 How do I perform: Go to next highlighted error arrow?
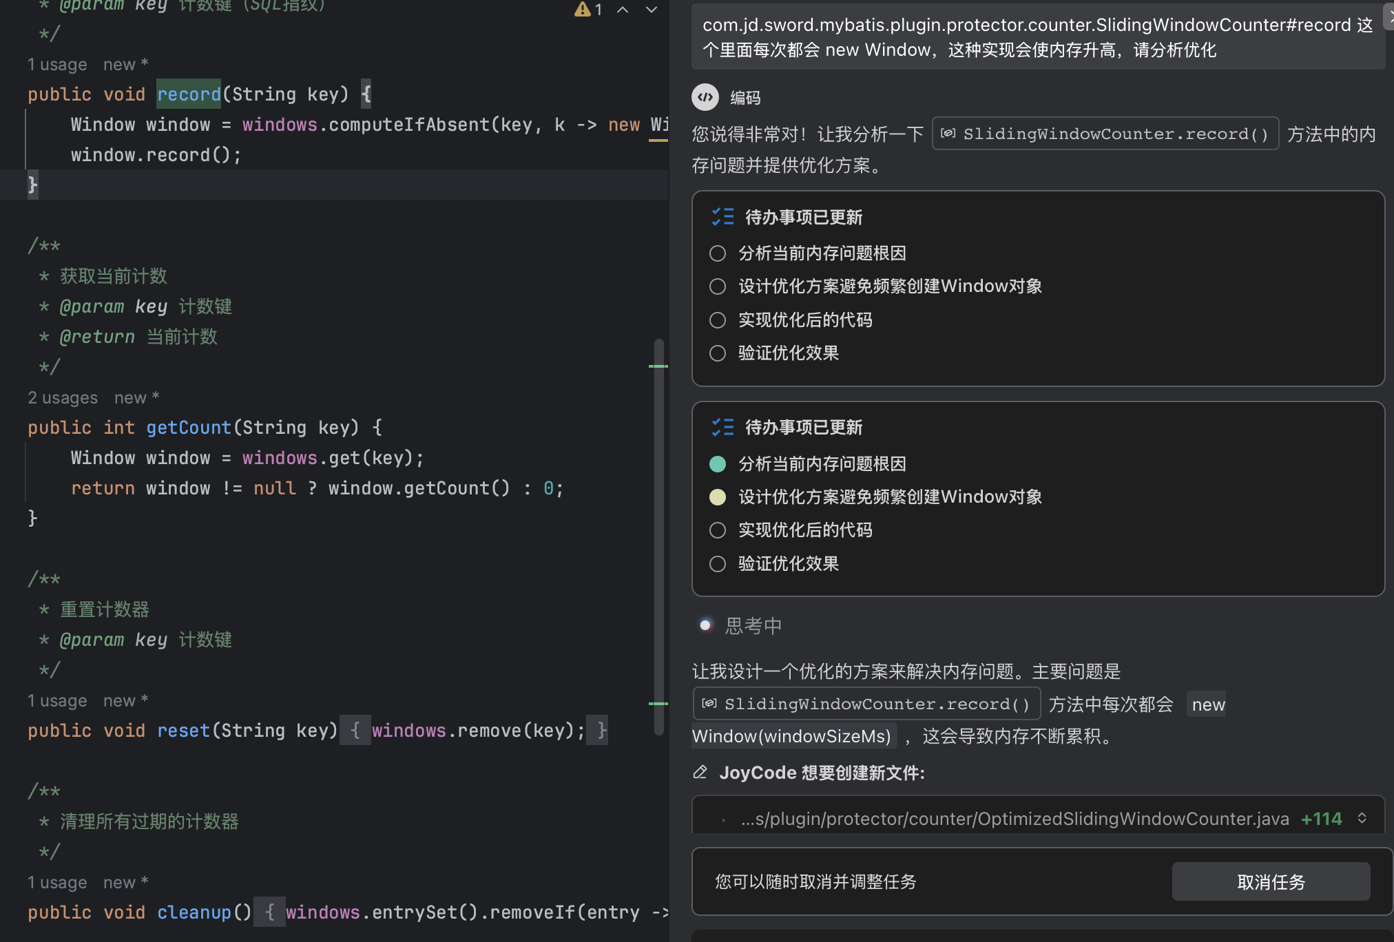click(651, 9)
